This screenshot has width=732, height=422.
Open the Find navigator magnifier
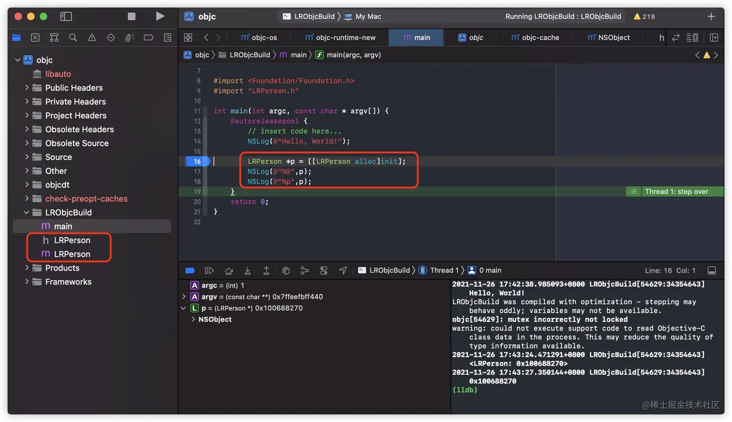point(73,37)
